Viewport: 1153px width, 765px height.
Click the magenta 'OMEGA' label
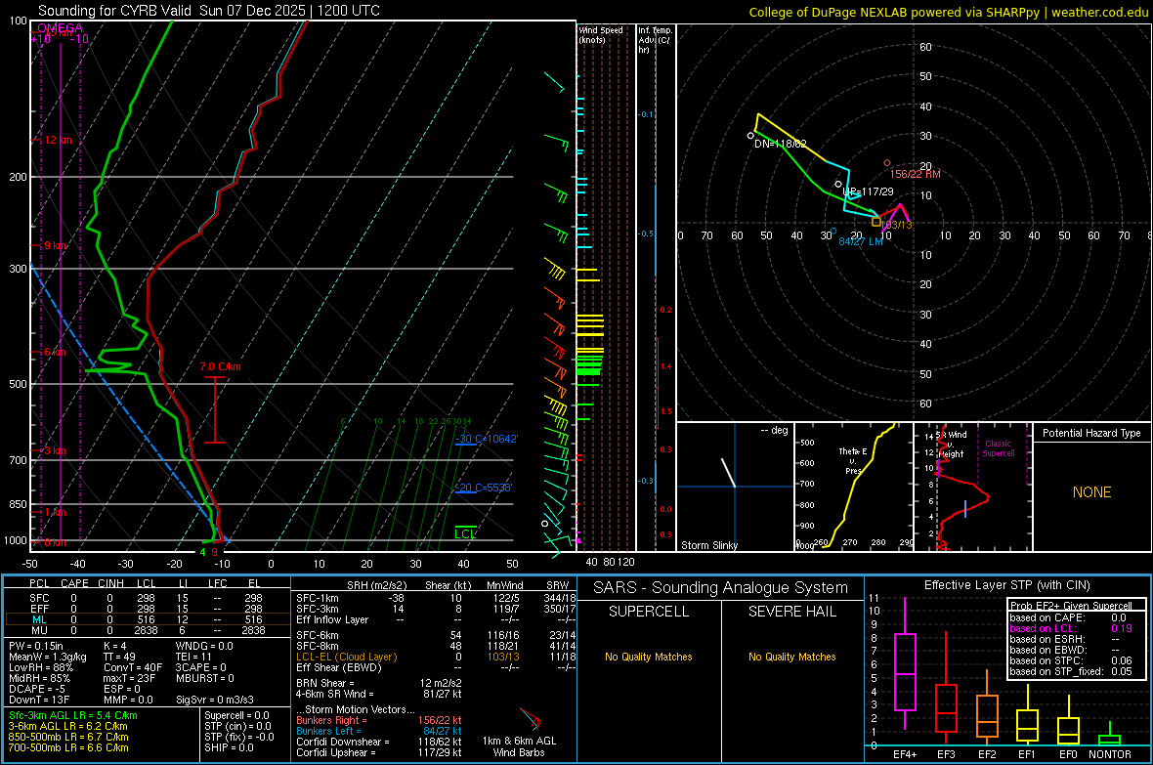60,28
